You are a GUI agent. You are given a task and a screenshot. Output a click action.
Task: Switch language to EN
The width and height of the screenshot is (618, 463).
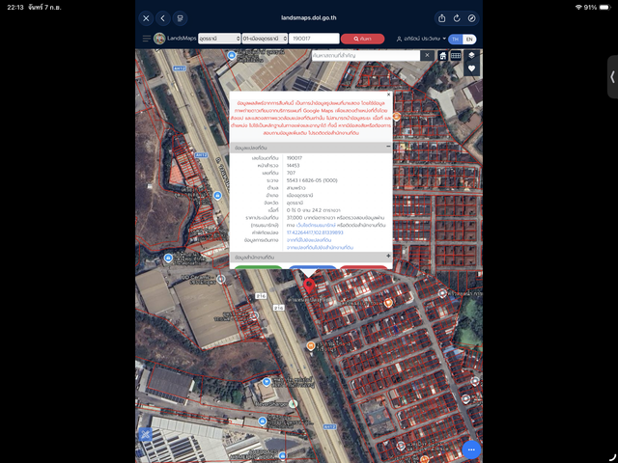[x=469, y=39]
